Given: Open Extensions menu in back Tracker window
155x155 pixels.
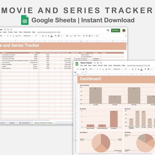Looking at the screenshot, I should (27, 32).
